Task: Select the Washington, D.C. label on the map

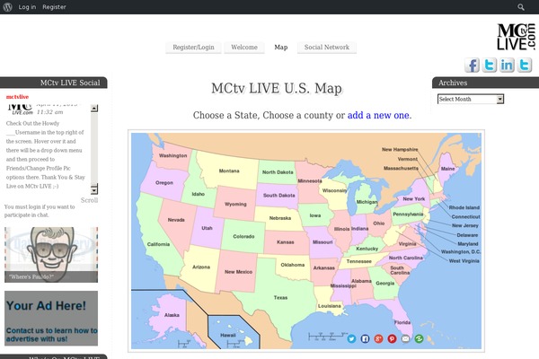Action: point(461,252)
